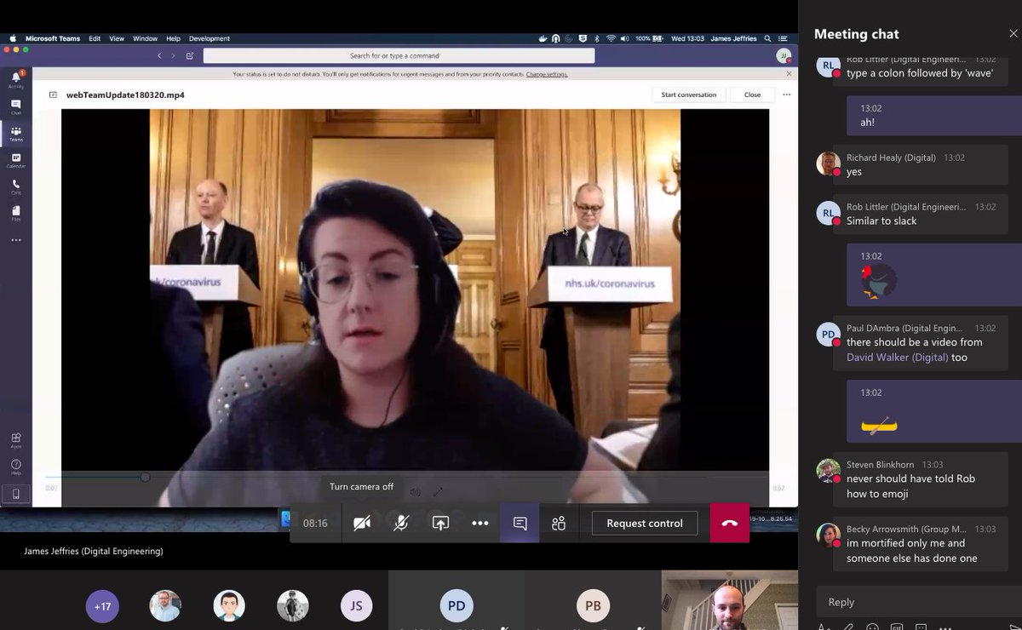This screenshot has height=630, width=1022.
Task: Click the new chat compose icon
Action: pos(189,56)
